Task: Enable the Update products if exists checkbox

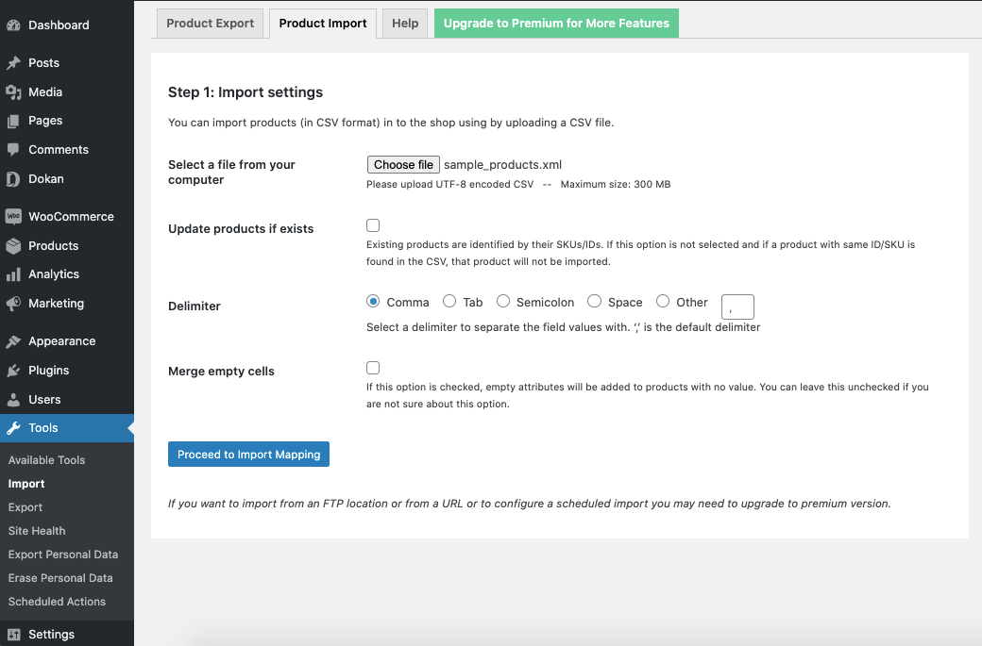Action: click(x=373, y=225)
